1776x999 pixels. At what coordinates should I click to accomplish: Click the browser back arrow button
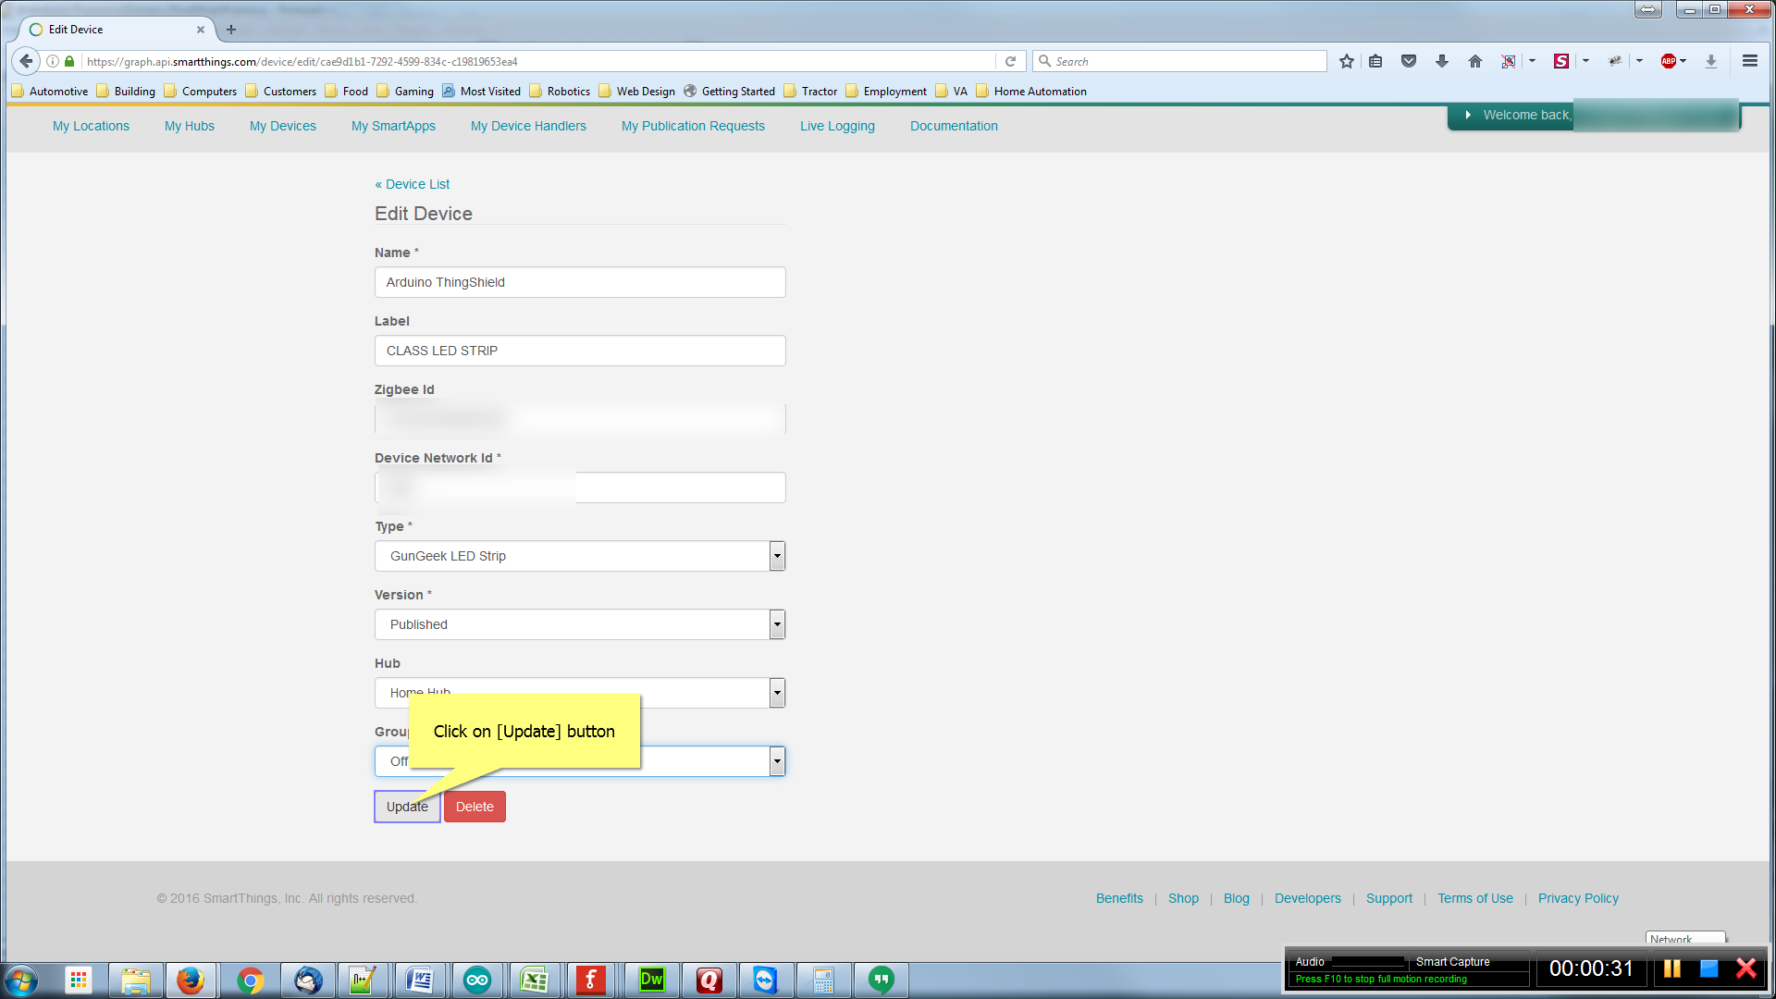(x=26, y=61)
